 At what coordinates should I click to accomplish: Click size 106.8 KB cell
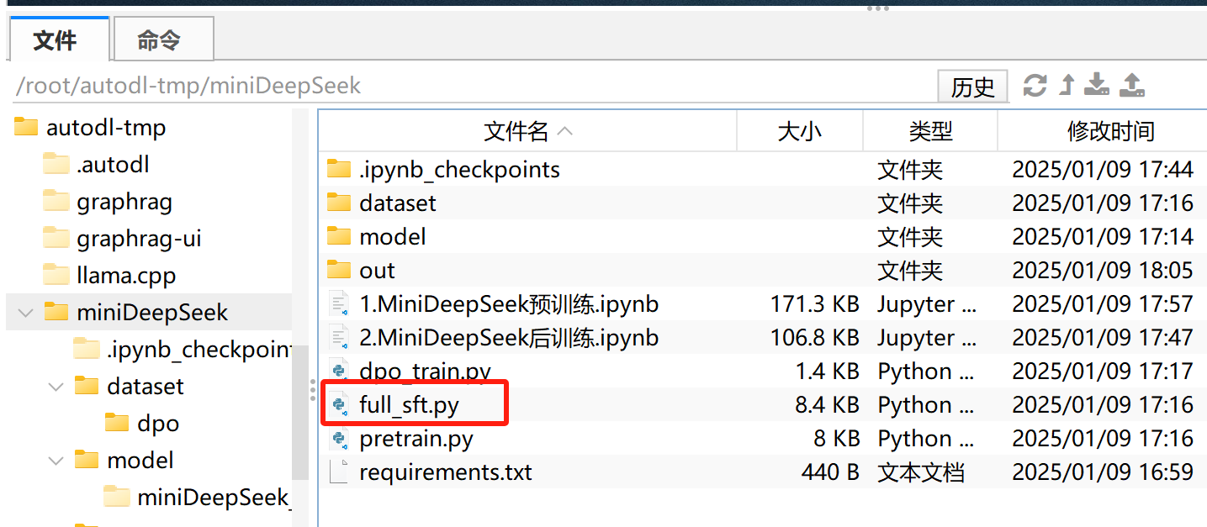[814, 338]
